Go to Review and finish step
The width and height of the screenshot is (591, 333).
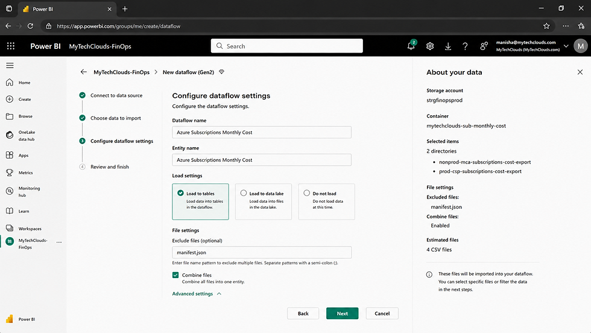pyautogui.click(x=110, y=166)
